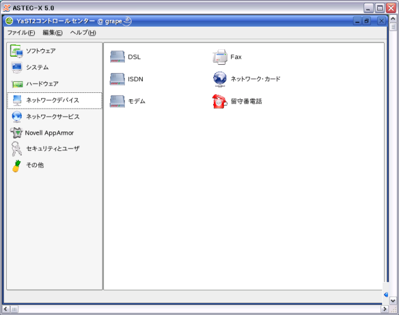Select the ネットワークサービス label
The height and width of the screenshot is (315, 399).
pyautogui.click(x=52, y=117)
